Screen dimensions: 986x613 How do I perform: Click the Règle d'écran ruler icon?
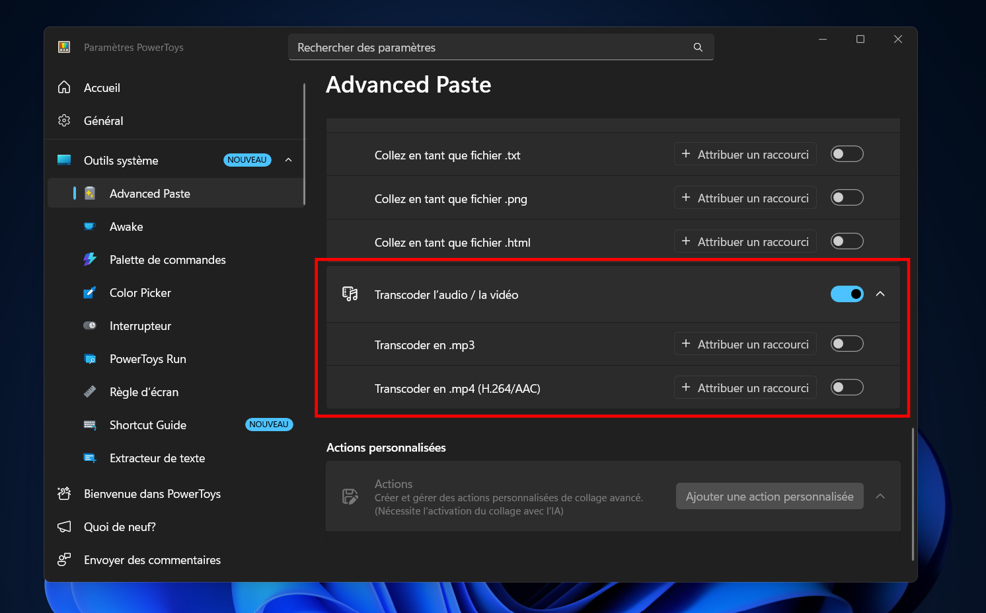click(90, 391)
